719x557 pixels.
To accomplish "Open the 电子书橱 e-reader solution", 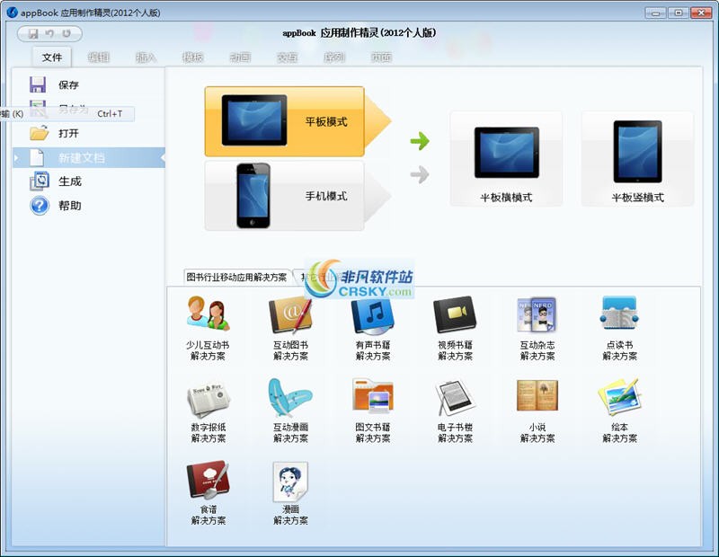I will click(x=455, y=411).
